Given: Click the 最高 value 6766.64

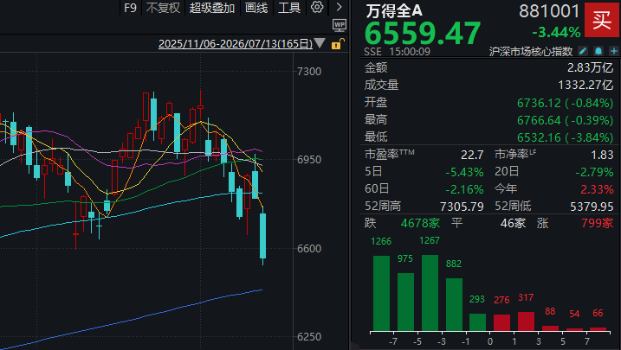Looking at the screenshot, I should point(539,120).
